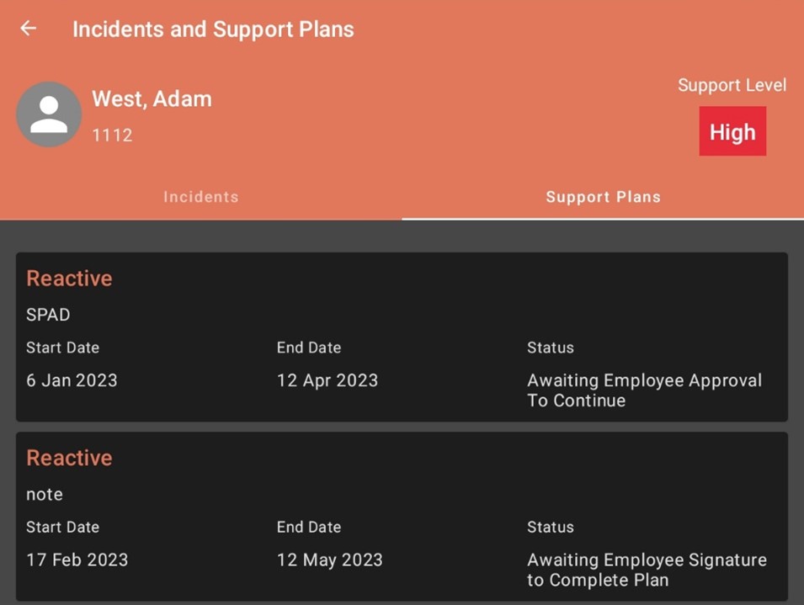The width and height of the screenshot is (804, 605).
Task: Select the first Reactive heading
Action: [69, 279]
